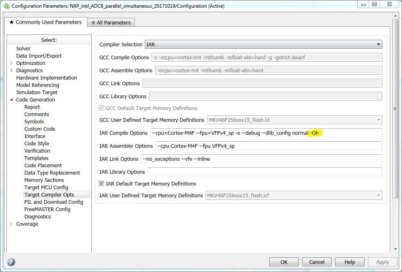Select FreeMASTER Config in the tree
The image size is (402, 272).
[x=47, y=209]
